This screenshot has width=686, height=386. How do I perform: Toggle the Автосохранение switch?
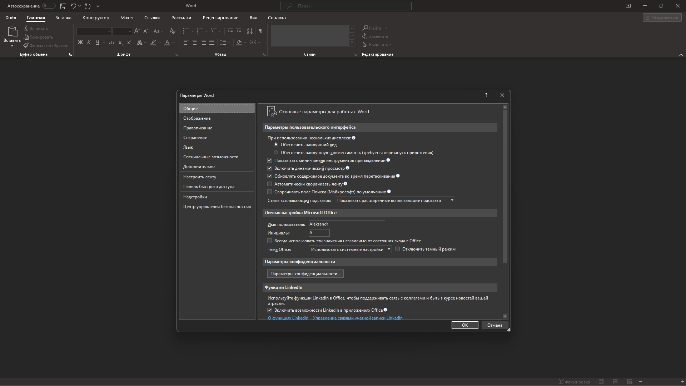48,6
